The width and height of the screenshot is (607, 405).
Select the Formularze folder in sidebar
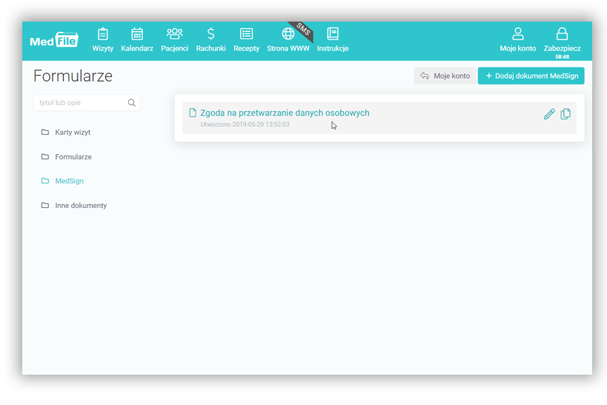(73, 157)
